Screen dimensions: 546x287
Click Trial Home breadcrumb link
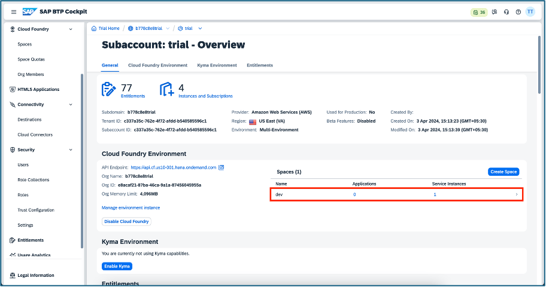coord(109,29)
